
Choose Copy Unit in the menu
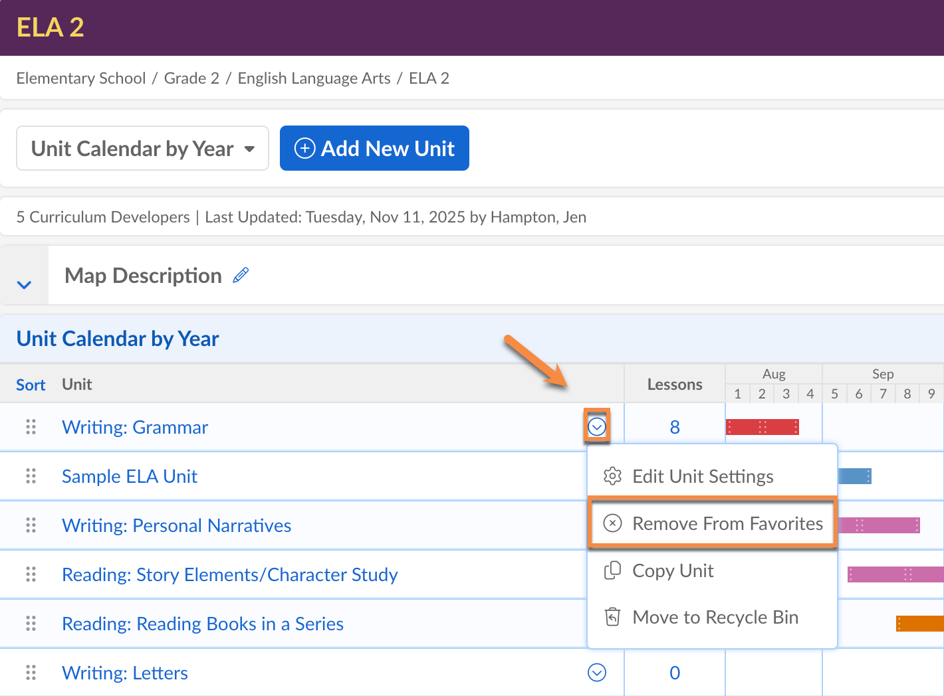point(673,570)
